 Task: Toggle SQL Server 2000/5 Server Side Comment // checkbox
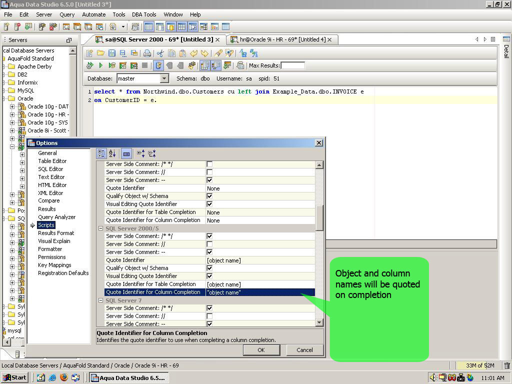pos(209,244)
